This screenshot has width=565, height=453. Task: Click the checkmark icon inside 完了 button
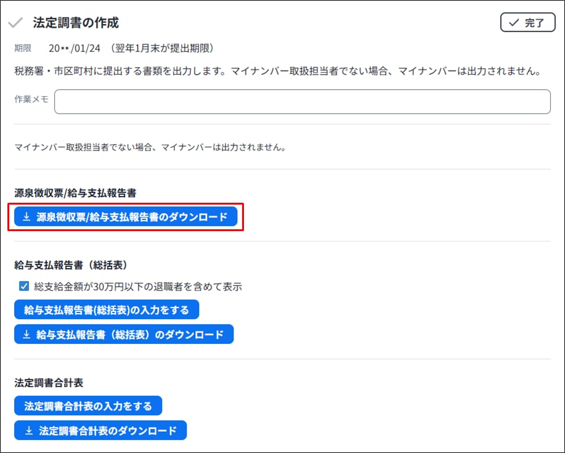(x=513, y=23)
